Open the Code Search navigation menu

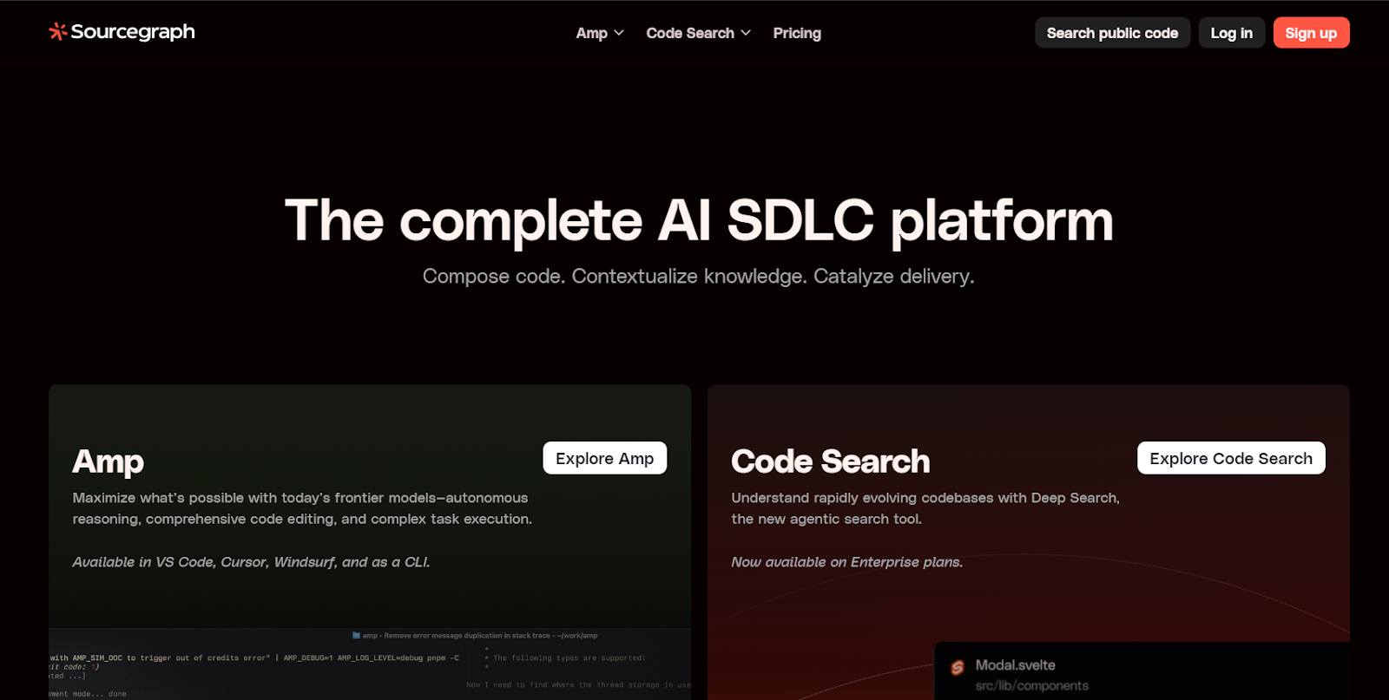(x=690, y=33)
